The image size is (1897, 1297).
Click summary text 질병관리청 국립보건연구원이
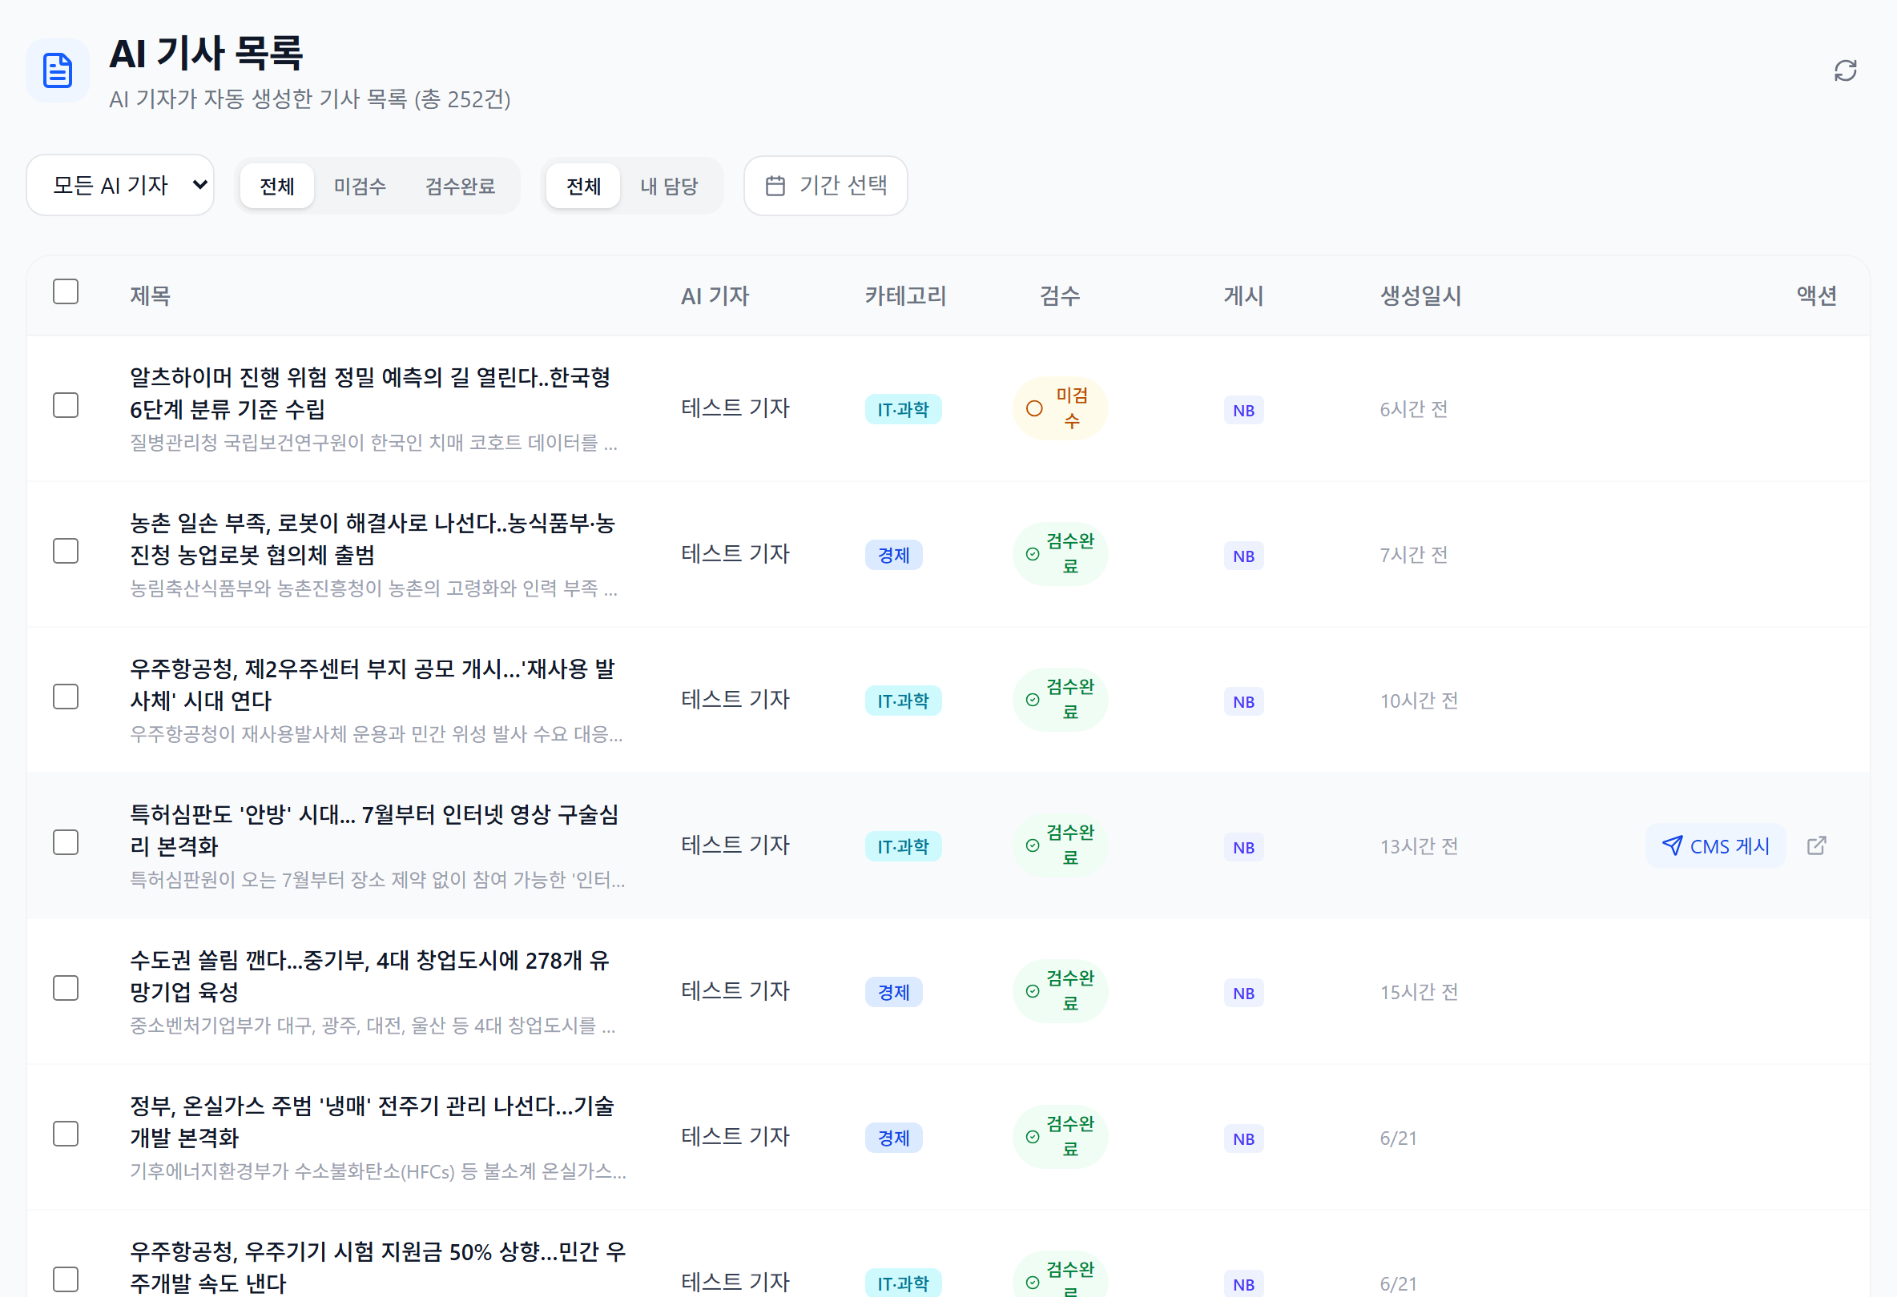click(374, 443)
